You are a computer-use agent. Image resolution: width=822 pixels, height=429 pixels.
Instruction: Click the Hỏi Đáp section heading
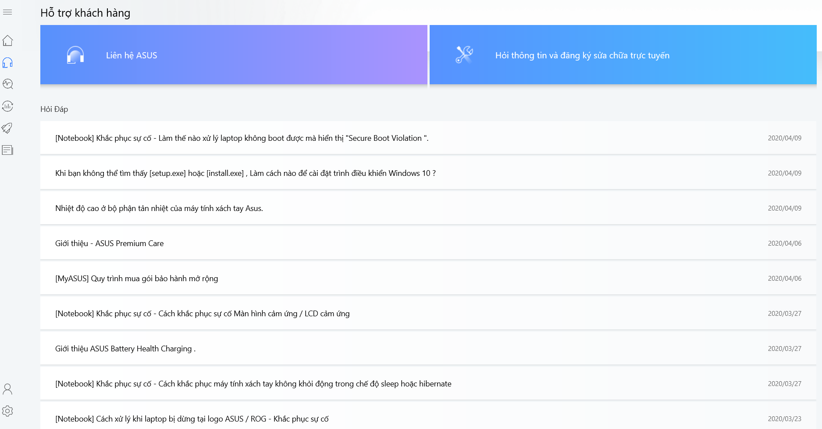coord(54,109)
